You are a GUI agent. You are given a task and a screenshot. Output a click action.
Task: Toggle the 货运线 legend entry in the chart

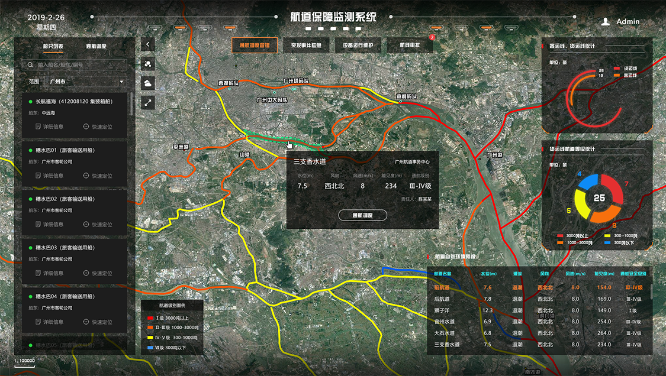(618, 70)
